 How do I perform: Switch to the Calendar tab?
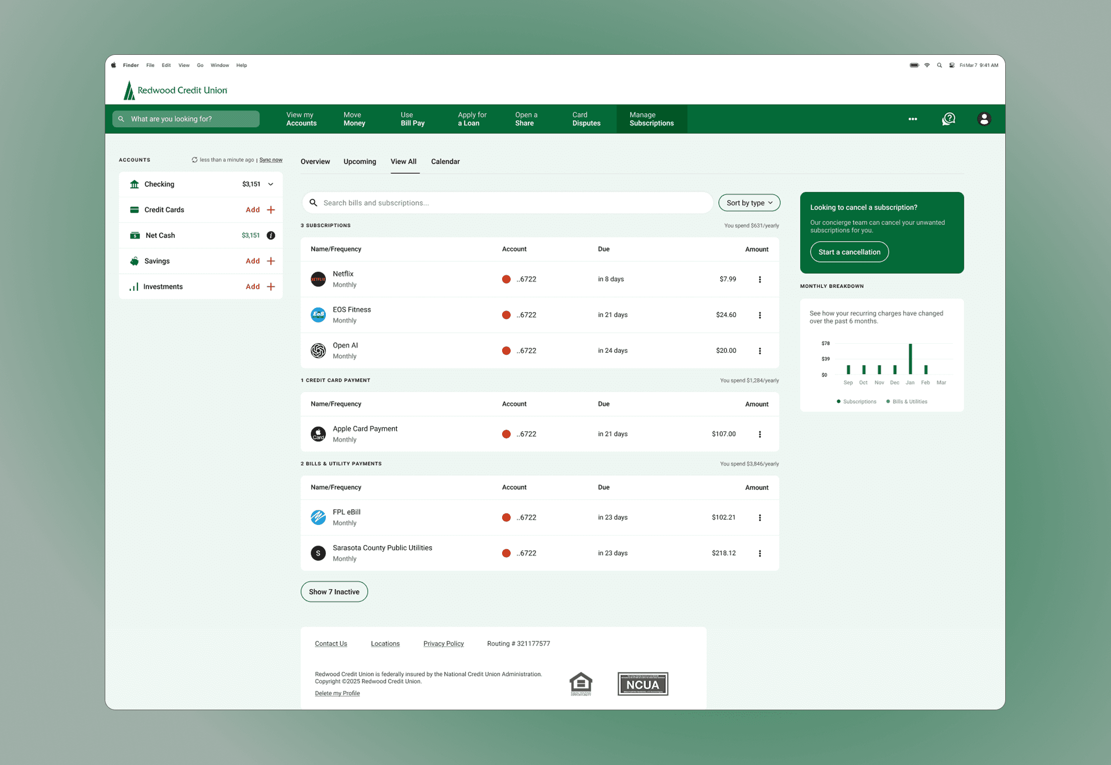coord(445,162)
